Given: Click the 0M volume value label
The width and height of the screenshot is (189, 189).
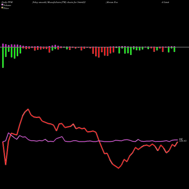Looking at the screenshot, I should coord(181,139).
